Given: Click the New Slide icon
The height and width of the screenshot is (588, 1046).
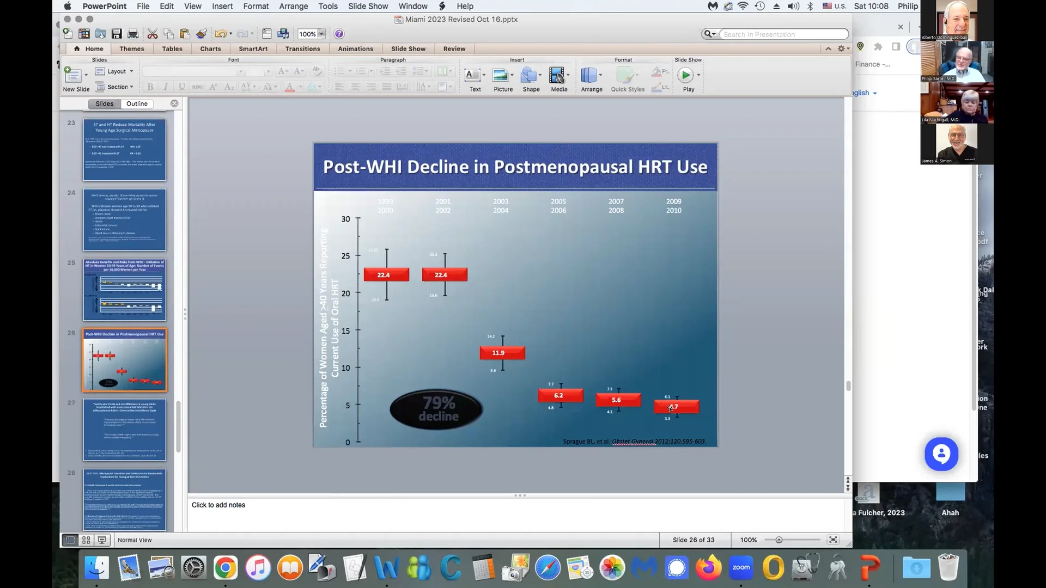Looking at the screenshot, I should tap(72, 75).
